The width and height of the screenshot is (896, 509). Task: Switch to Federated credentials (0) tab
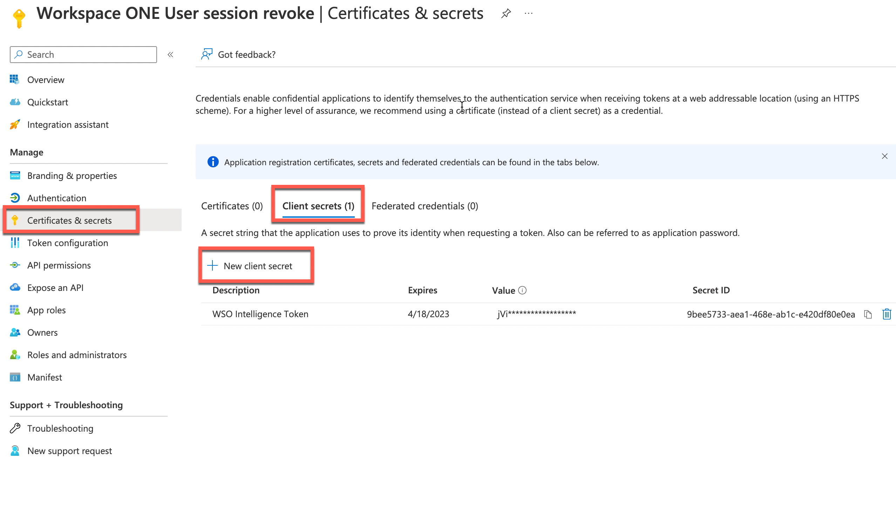click(425, 206)
